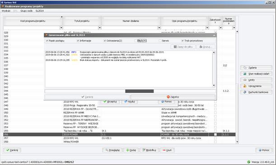Collapse the Generowanie pliku xml dialog chevron

click(x=214, y=35)
